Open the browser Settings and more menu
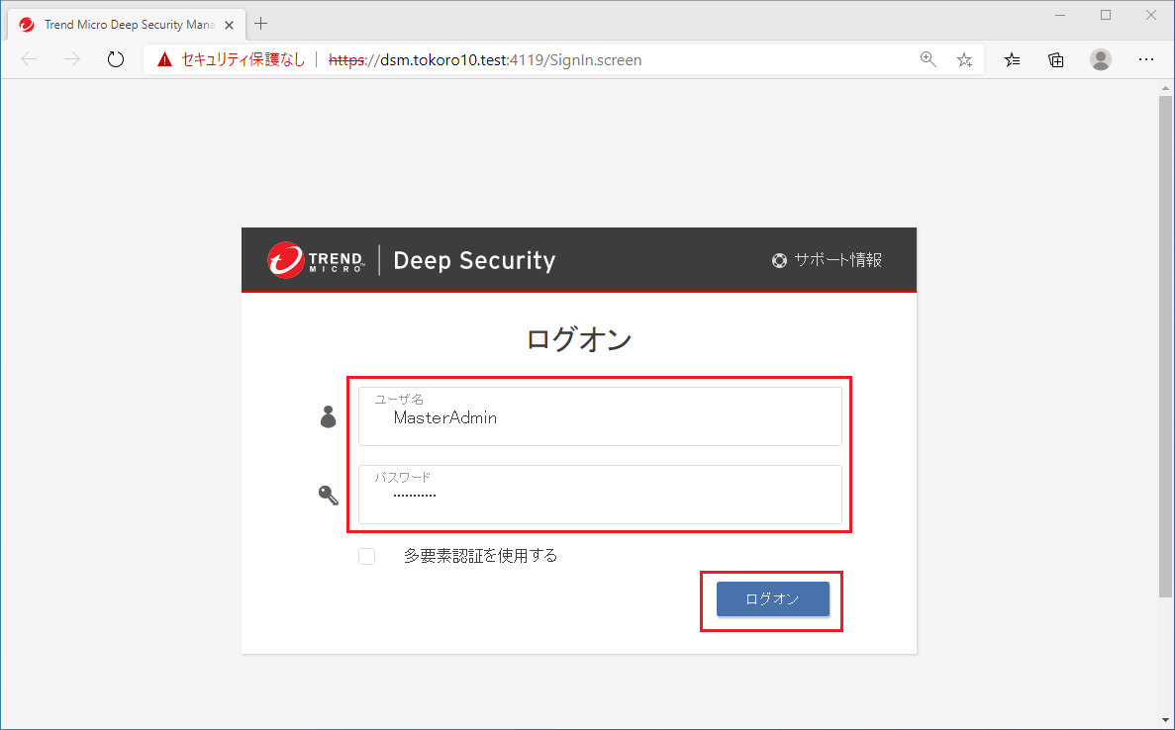The width and height of the screenshot is (1175, 730). pyautogui.click(x=1145, y=59)
